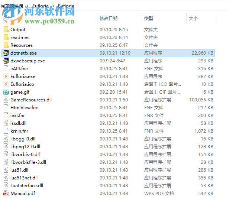Select the lua51.dll file name

[x=19, y=170]
